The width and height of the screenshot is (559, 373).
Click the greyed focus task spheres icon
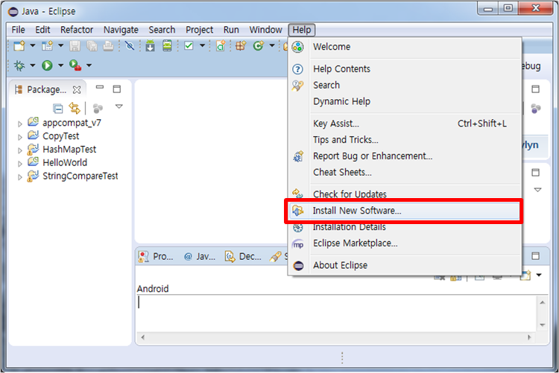(x=98, y=108)
